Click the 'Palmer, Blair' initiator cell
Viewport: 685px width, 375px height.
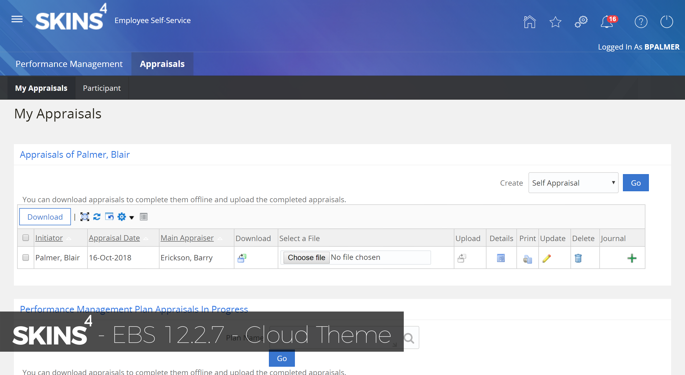[58, 258]
